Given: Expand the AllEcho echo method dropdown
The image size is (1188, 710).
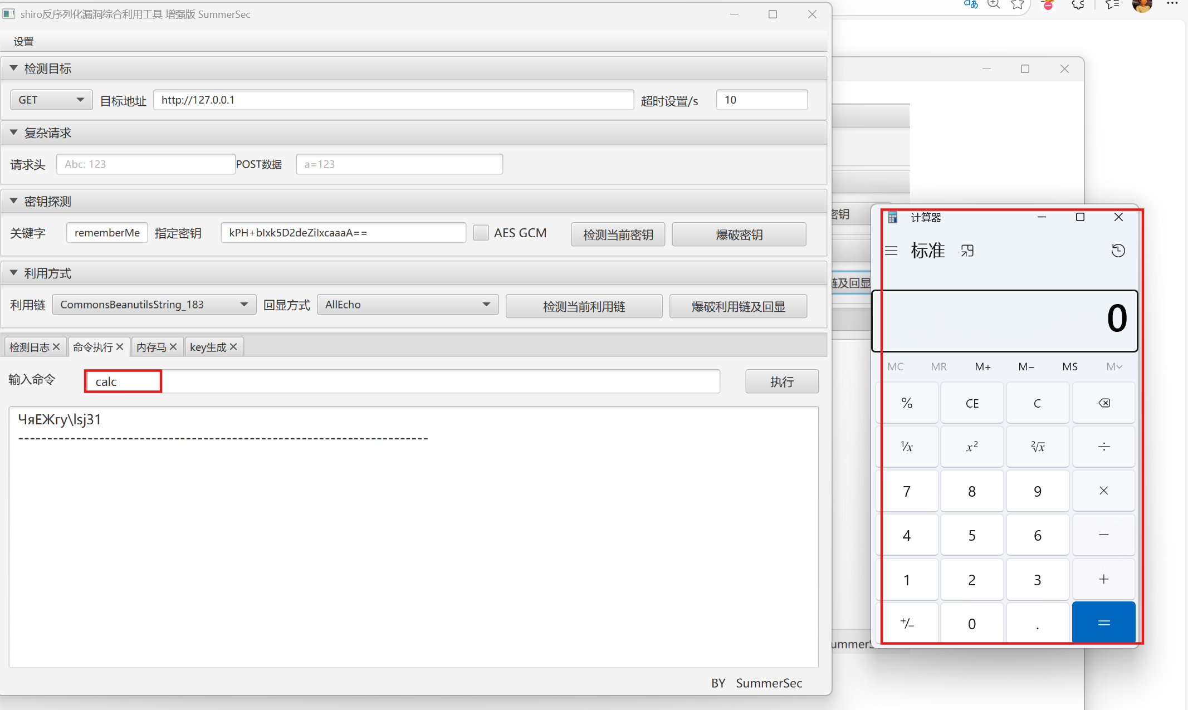Looking at the screenshot, I should 407,305.
